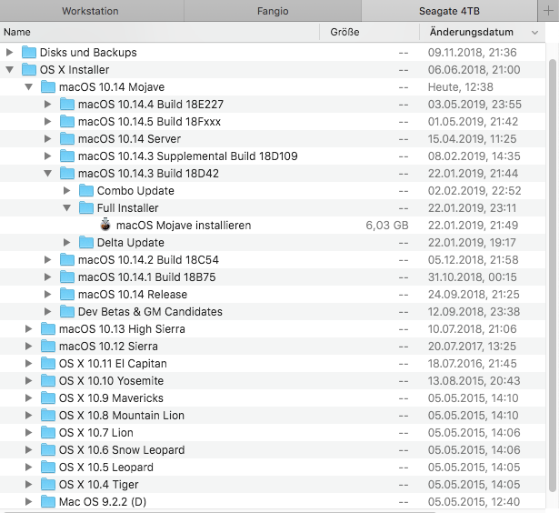Image resolution: width=559 pixels, height=513 pixels.
Task: Click the Mac OS 9.2.2 (D) folder icon
Action: point(48,501)
